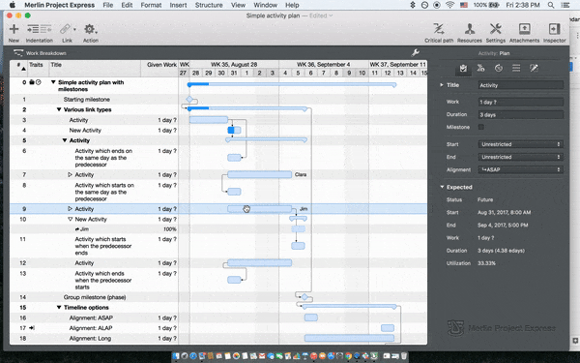
Task: Expand the Activity group in row 7
Action: pos(70,174)
